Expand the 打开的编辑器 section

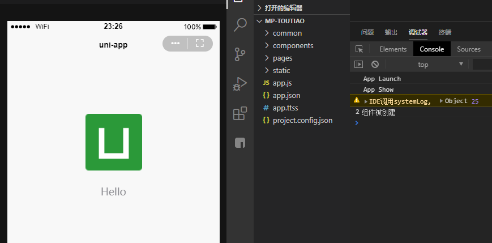[283, 8]
